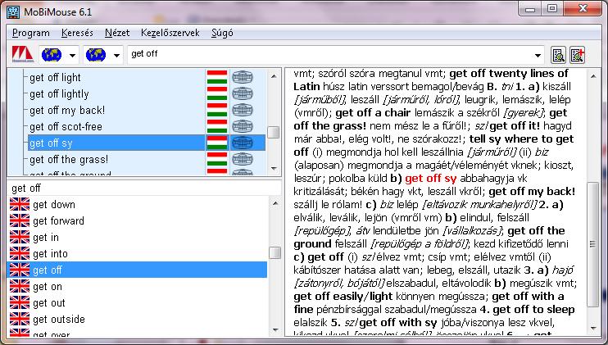This screenshot has height=345, width=608.
Task: Open the second globe language dropdown arrow
Action: point(116,55)
